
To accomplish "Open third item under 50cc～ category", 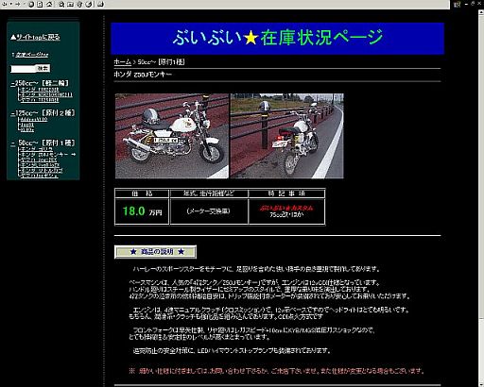I will [x=39, y=160].
